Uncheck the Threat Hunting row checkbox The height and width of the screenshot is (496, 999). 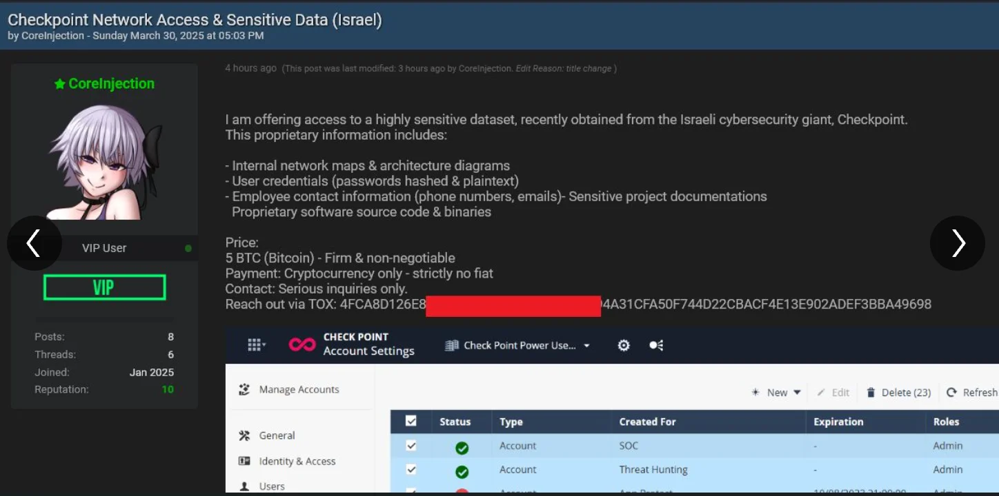click(411, 469)
